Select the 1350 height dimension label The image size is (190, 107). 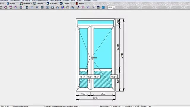(x=118, y=48)
